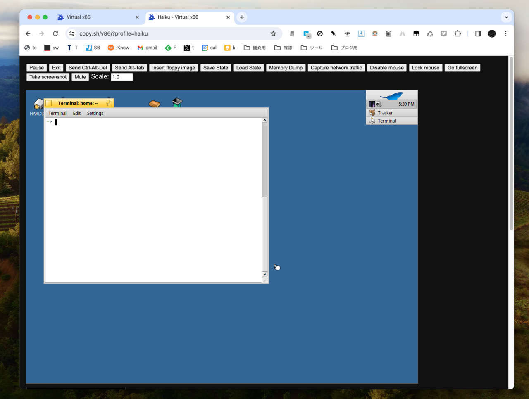Open the Trash can on the Haiku desktop
This screenshot has width=529, height=399.
(x=177, y=102)
